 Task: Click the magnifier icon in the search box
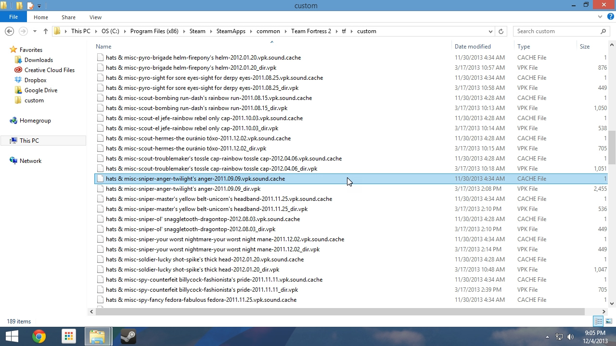pyautogui.click(x=603, y=31)
